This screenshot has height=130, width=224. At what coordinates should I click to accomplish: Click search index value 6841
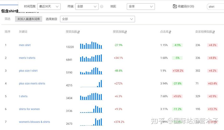69,60
